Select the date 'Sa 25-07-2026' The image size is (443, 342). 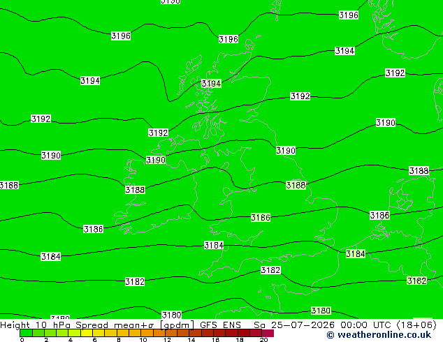[294, 325]
